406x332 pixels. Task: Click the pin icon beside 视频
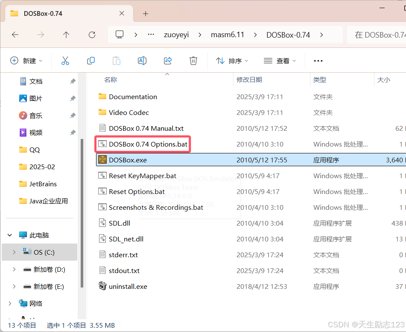coord(73,133)
